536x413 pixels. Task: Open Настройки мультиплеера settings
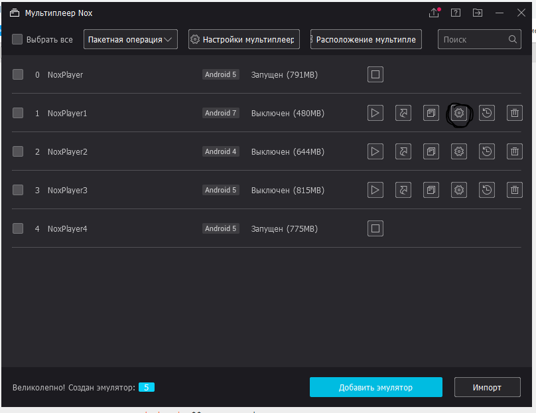click(x=244, y=39)
